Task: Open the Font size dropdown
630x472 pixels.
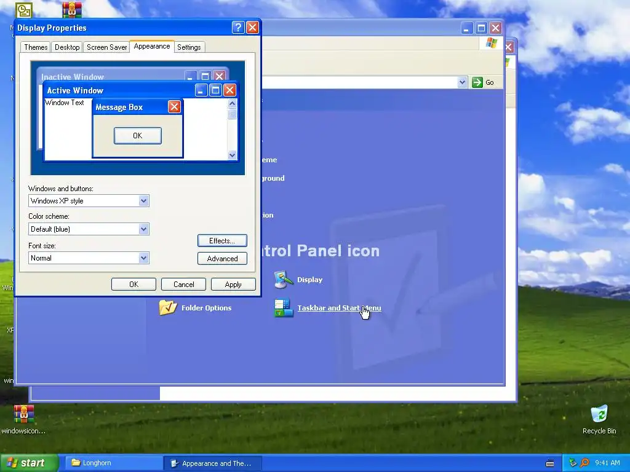Action: click(x=143, y=258)
